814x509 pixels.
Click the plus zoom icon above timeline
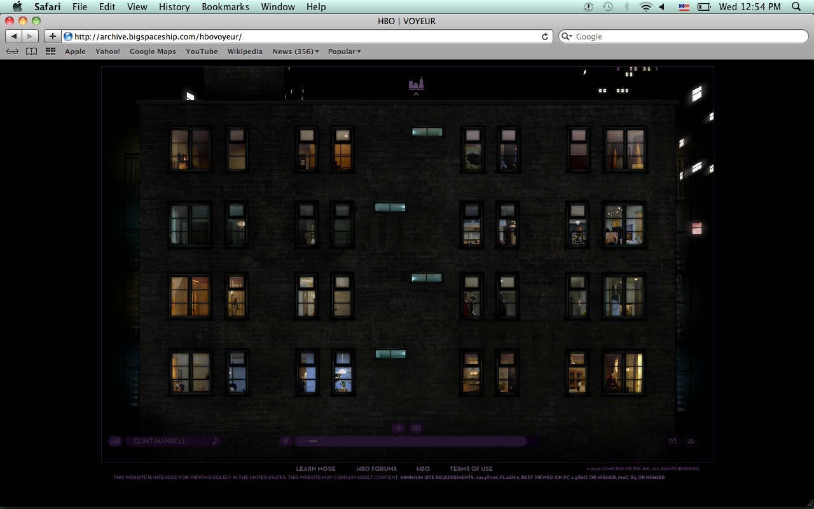[x=399, y=428]
